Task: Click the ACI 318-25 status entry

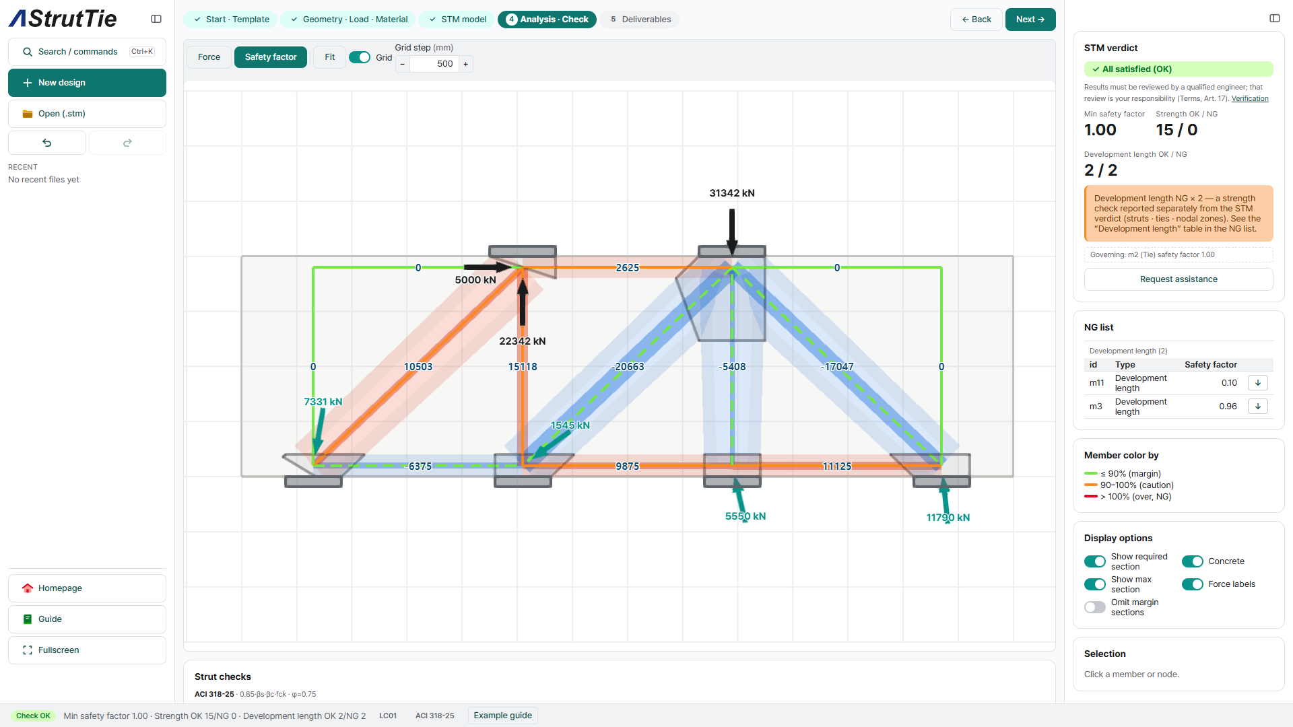Action: pos(434,716)
